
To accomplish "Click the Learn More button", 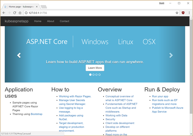I will pyautogui.click(x=95, y=68).
